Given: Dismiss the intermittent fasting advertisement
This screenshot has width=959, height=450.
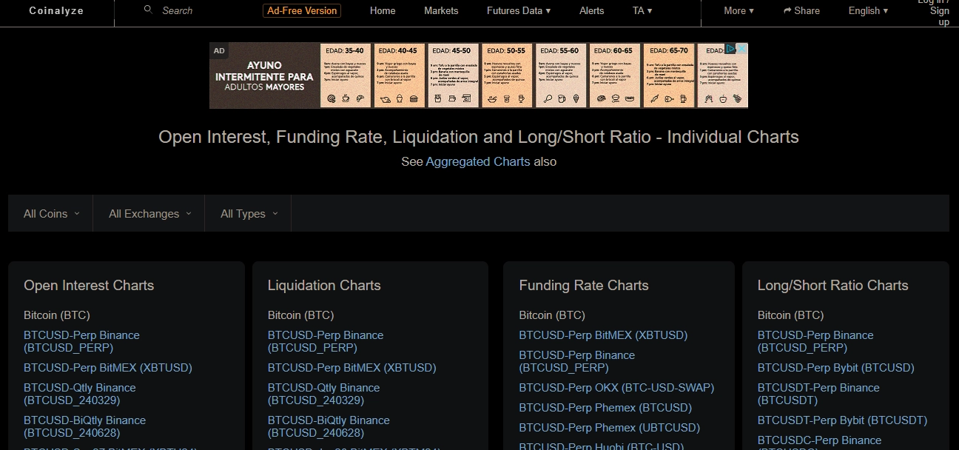Looking at the screenshot, I should tap(741, 48).
